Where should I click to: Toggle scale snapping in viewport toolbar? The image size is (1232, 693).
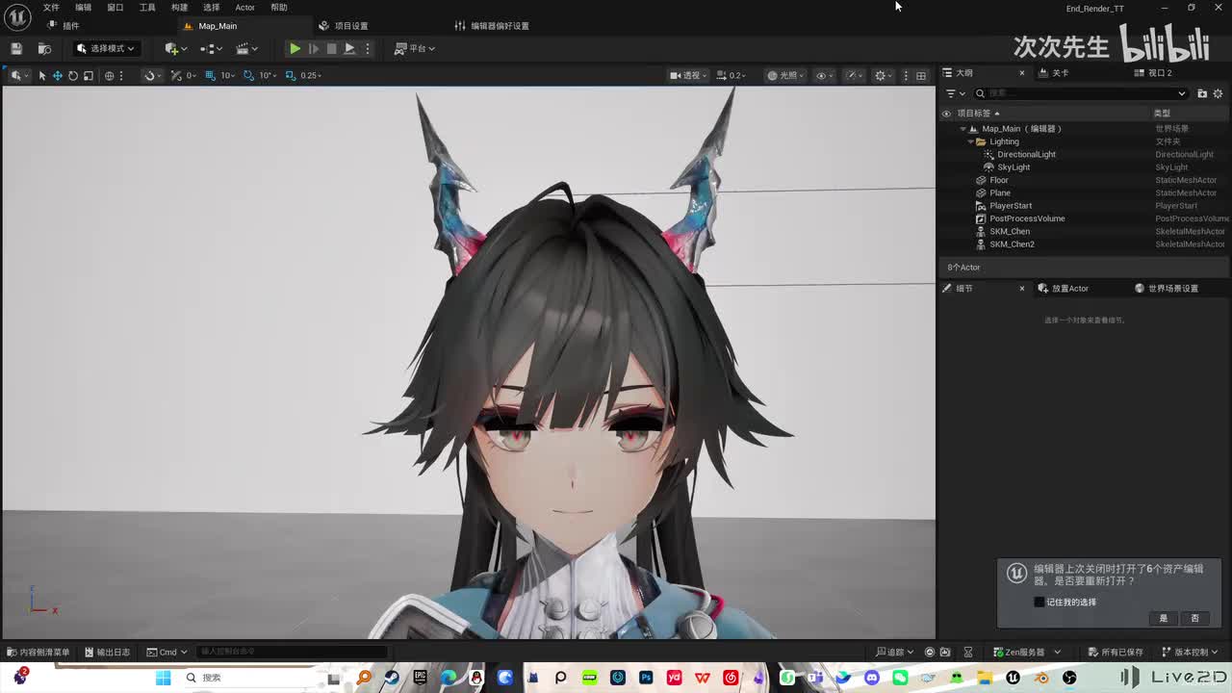290,75
